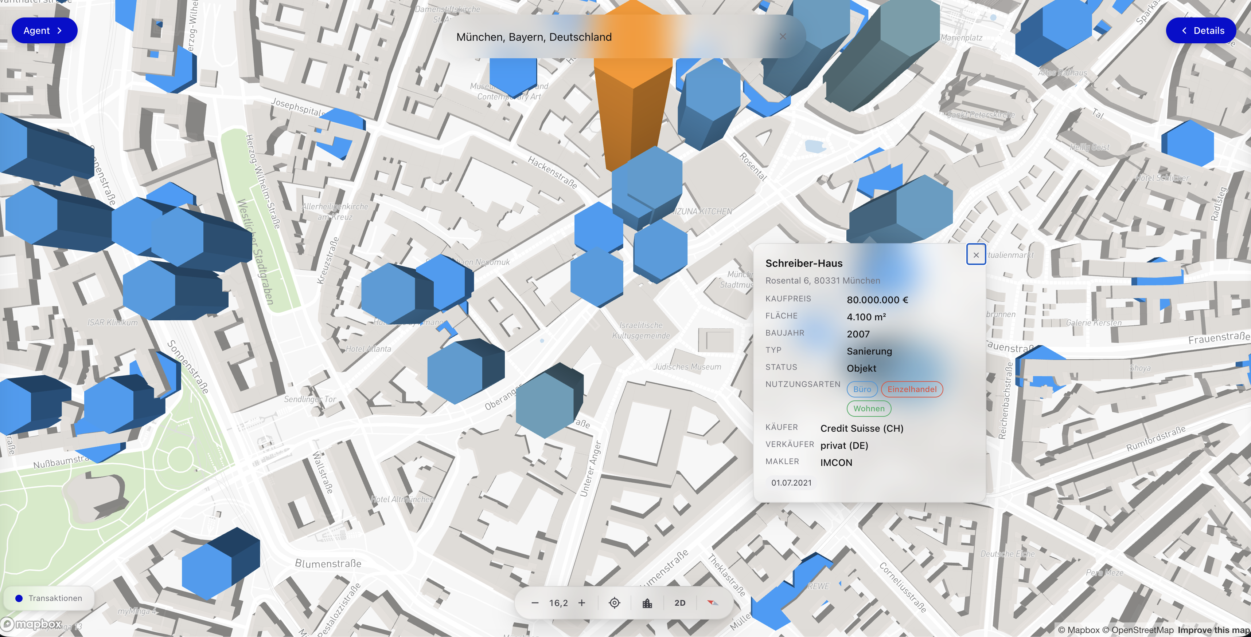This screenshot has width=1251, height=637.
Task: Zoom out with the minus button
Action: pos(535,602)
